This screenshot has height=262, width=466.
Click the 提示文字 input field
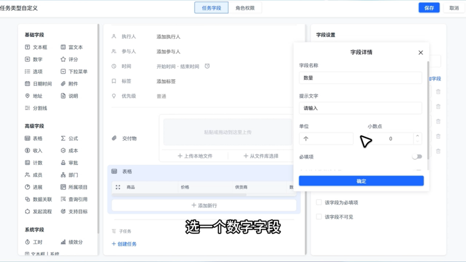coord(360,108)
